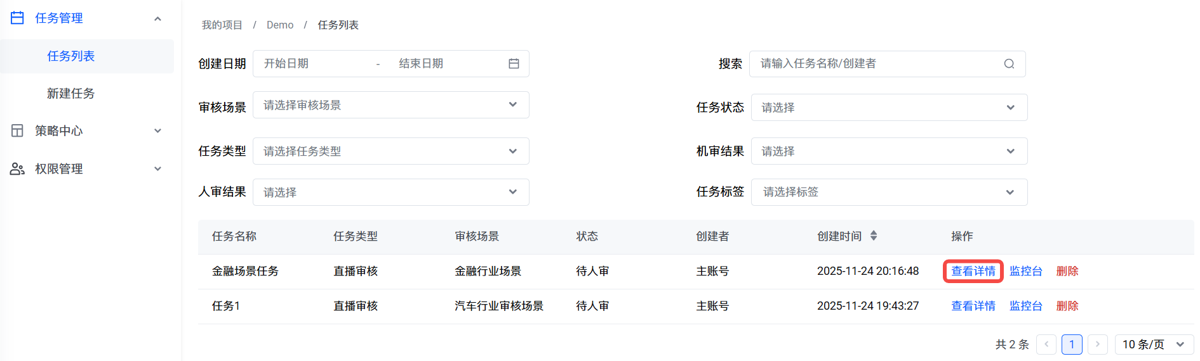Select 任务列表 in sidebar
This screenshot has width=1200, height=361.
point(70,56)
